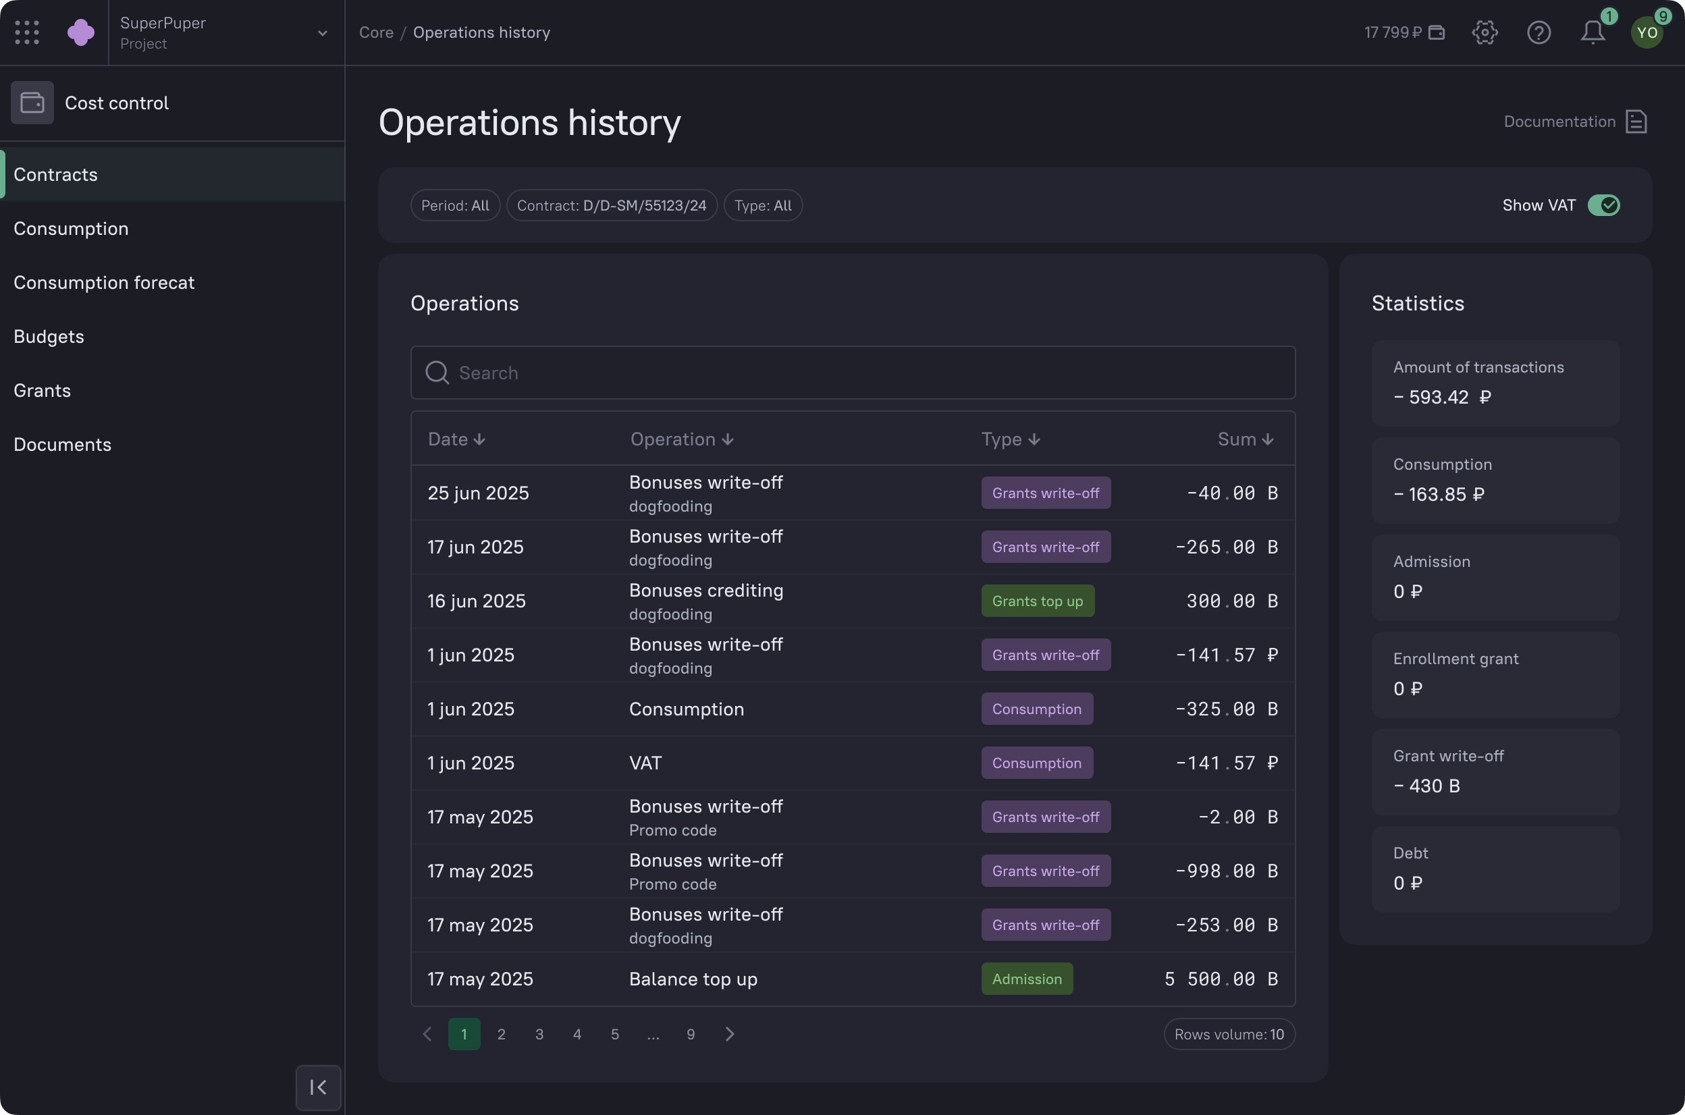Expand the SuperPuper project dropdown
This screenshot has width=1685, height=1115.
(x=322, y=32)
